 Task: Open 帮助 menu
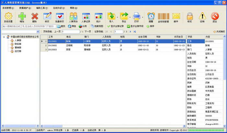[x=74, y=8]
